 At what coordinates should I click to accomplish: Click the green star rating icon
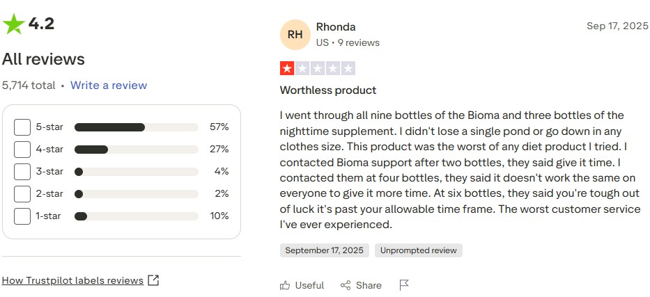tap(13, 24)
